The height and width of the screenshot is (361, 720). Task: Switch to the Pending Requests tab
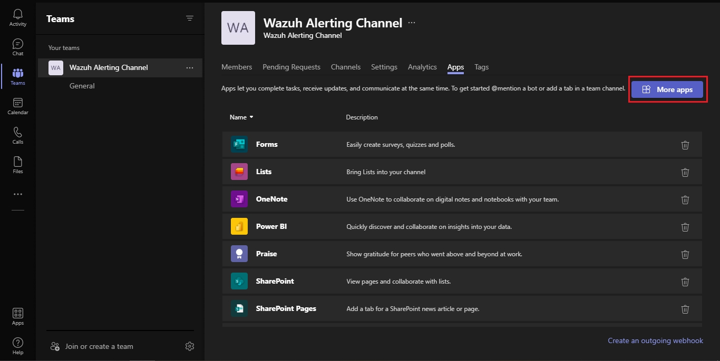click(291, 67)
